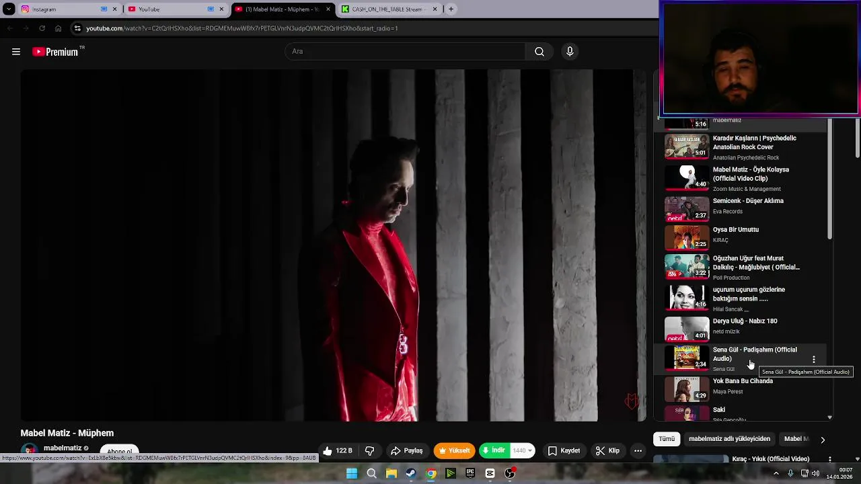Screen dimensions: 861x484
Task: Open Chrome tab search dropdown
Action: [x=9, y=9]
